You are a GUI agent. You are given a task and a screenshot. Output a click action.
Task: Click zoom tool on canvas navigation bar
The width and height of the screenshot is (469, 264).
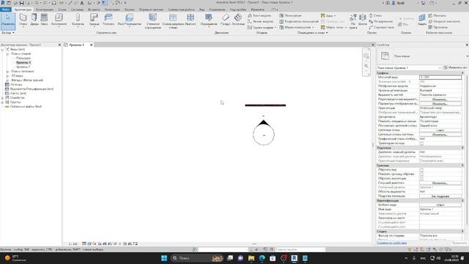point(366,66)
